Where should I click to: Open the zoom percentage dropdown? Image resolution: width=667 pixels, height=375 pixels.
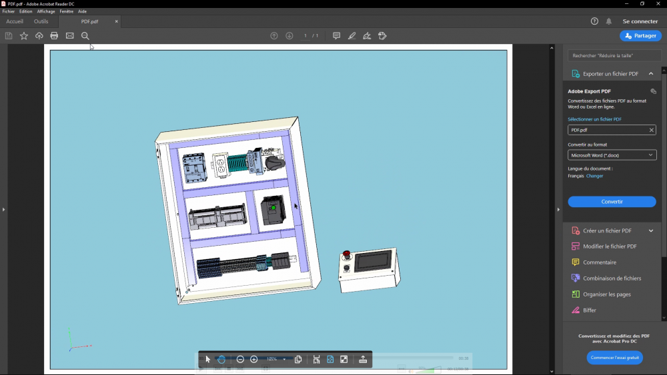[x=284, y=359]
